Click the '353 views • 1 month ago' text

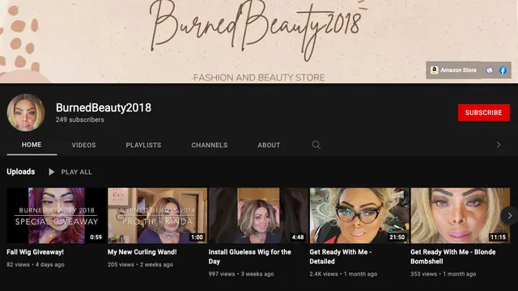click(444, 274)
